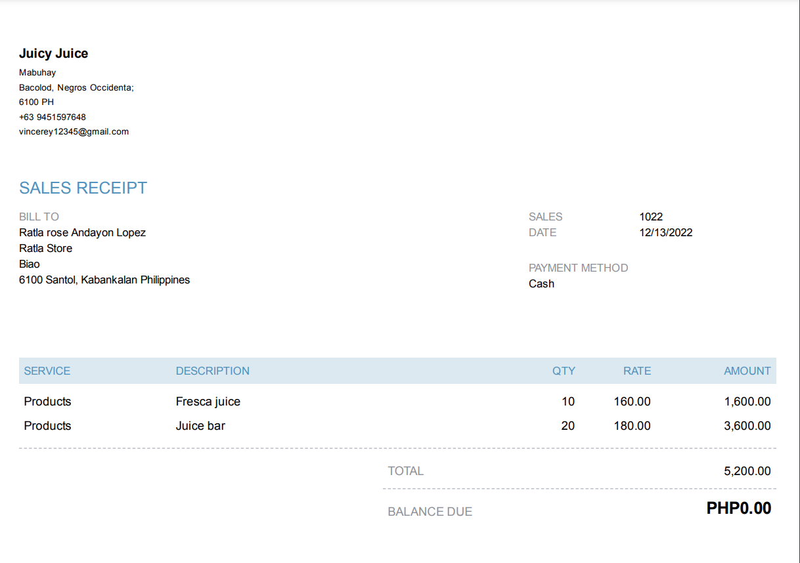Click the 180.00 rate value
This screenshot has width=800, height=563.
632,426
